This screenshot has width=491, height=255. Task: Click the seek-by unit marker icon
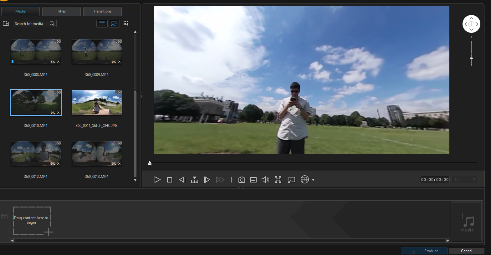[x=195, y=180]
